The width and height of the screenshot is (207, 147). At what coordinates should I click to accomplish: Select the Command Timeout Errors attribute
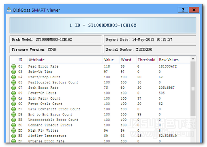click(x=50, y=125)
